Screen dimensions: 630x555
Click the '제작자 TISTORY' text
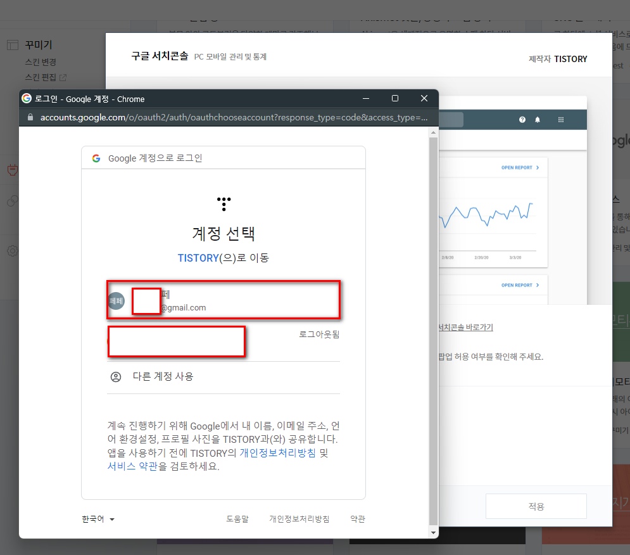[x=558, y=59]
